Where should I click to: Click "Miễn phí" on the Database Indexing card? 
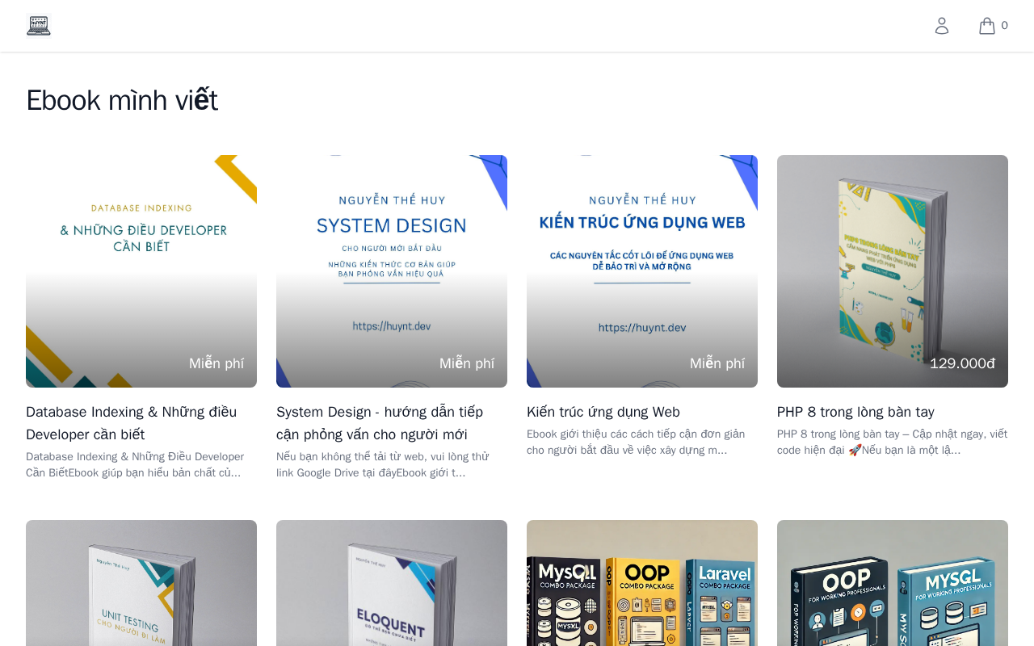coord(216,363)
